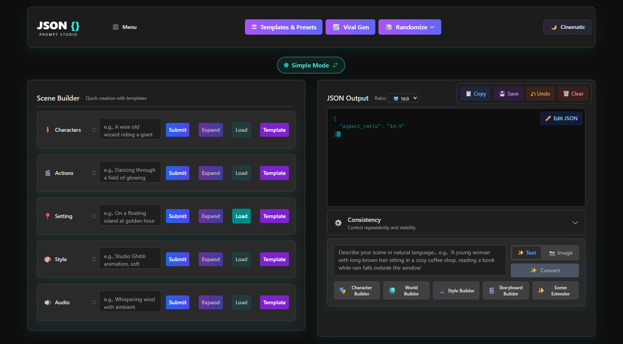The height and width of the screenshot is (344, 623).
Task: Open Template for Characters
Action: pos(274,130)
